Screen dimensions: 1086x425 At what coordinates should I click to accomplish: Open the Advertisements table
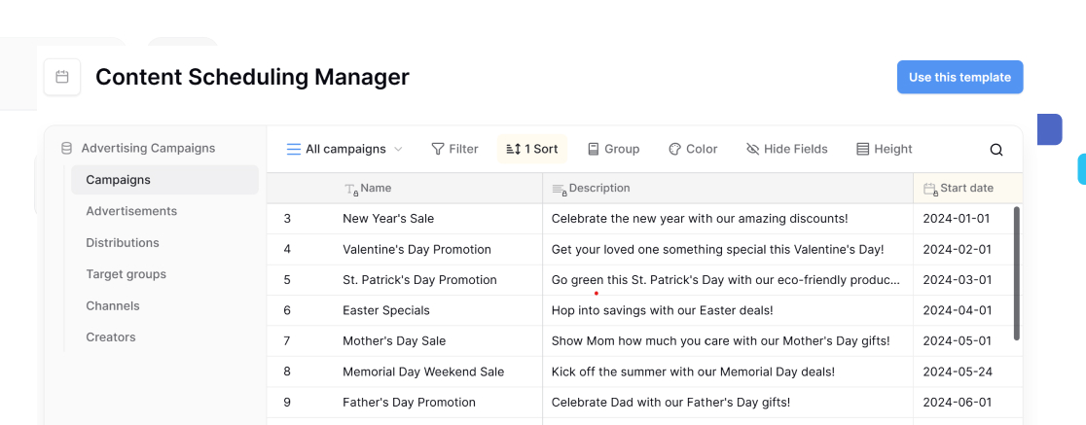(131, 211)
